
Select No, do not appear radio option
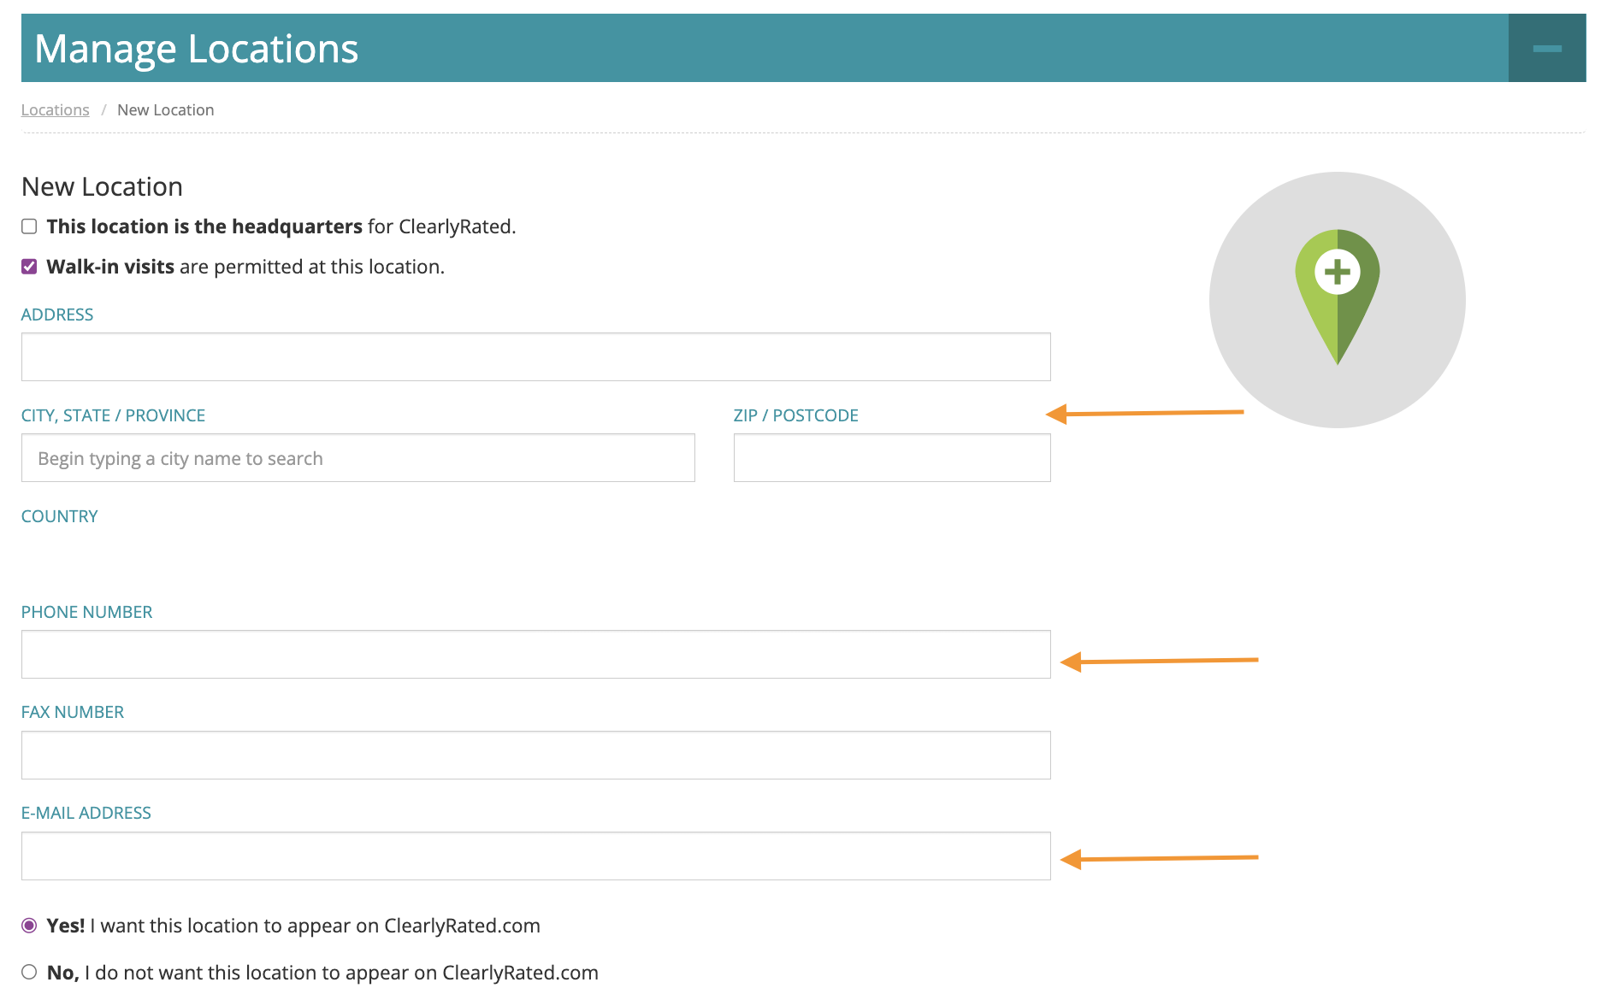(x=29, y=972)
